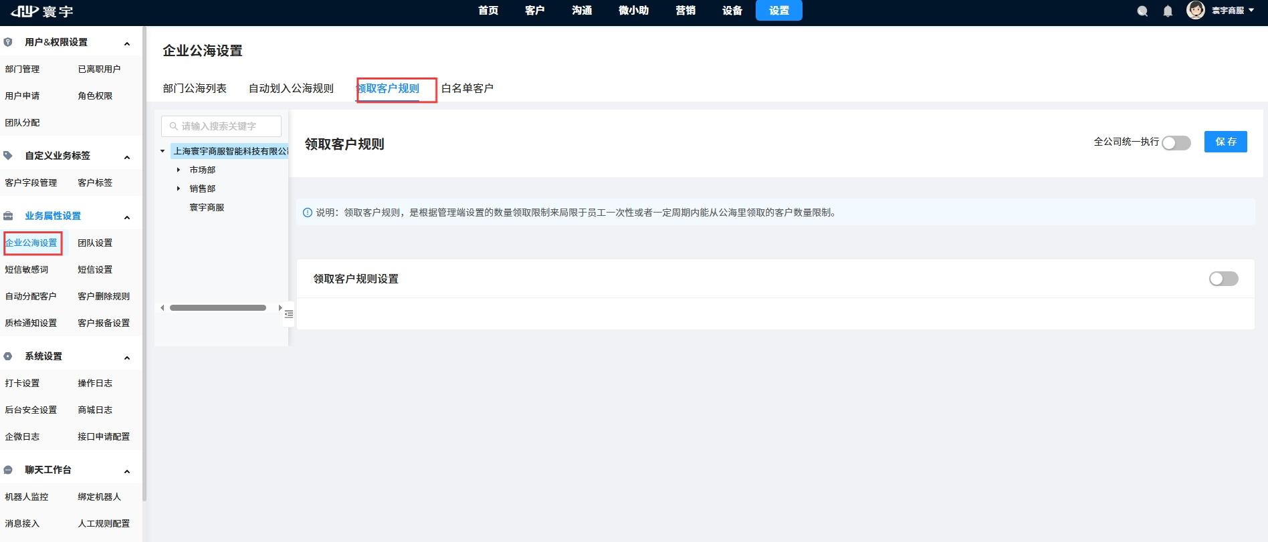Open 营销 top menu

coord(685,11)
